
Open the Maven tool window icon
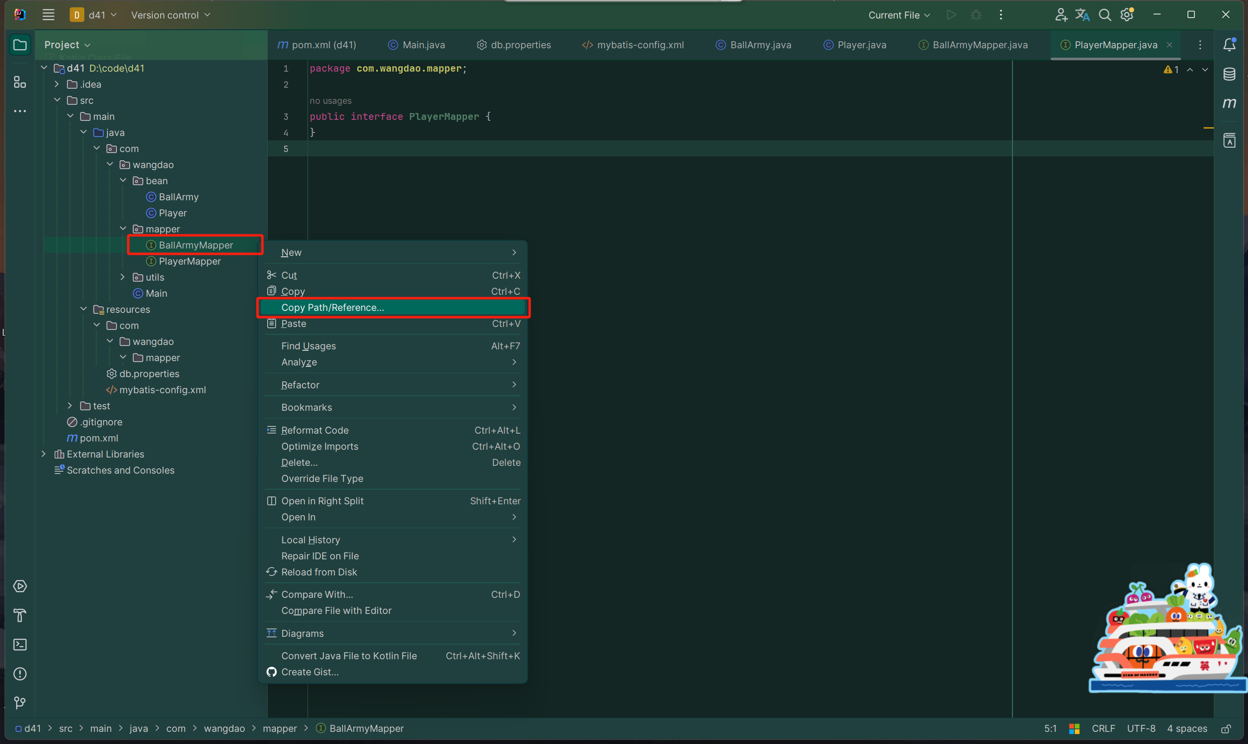pyautogui.click(x=1229, y=103)
